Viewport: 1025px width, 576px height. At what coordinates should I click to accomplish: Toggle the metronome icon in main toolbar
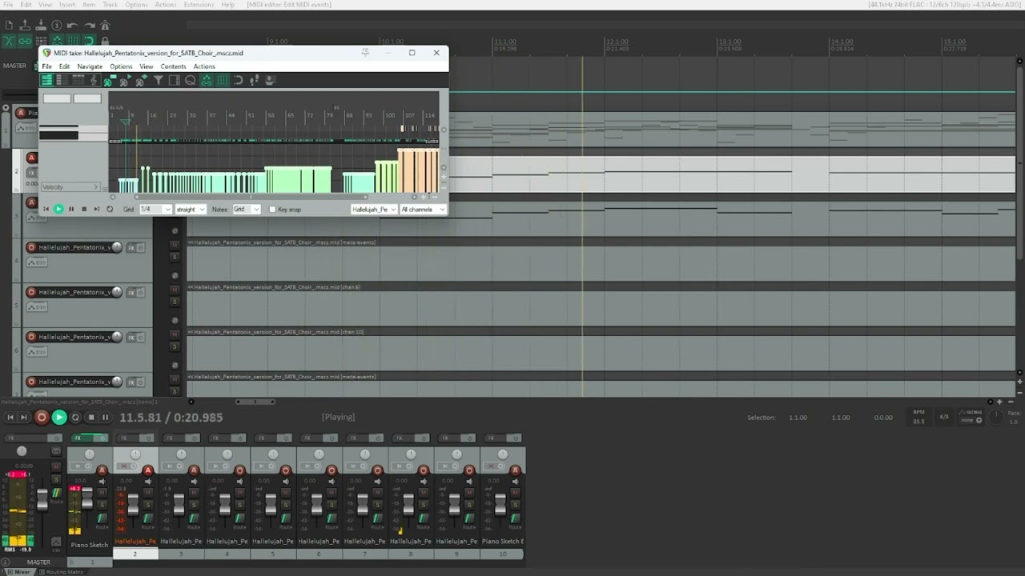click(105, 26)
